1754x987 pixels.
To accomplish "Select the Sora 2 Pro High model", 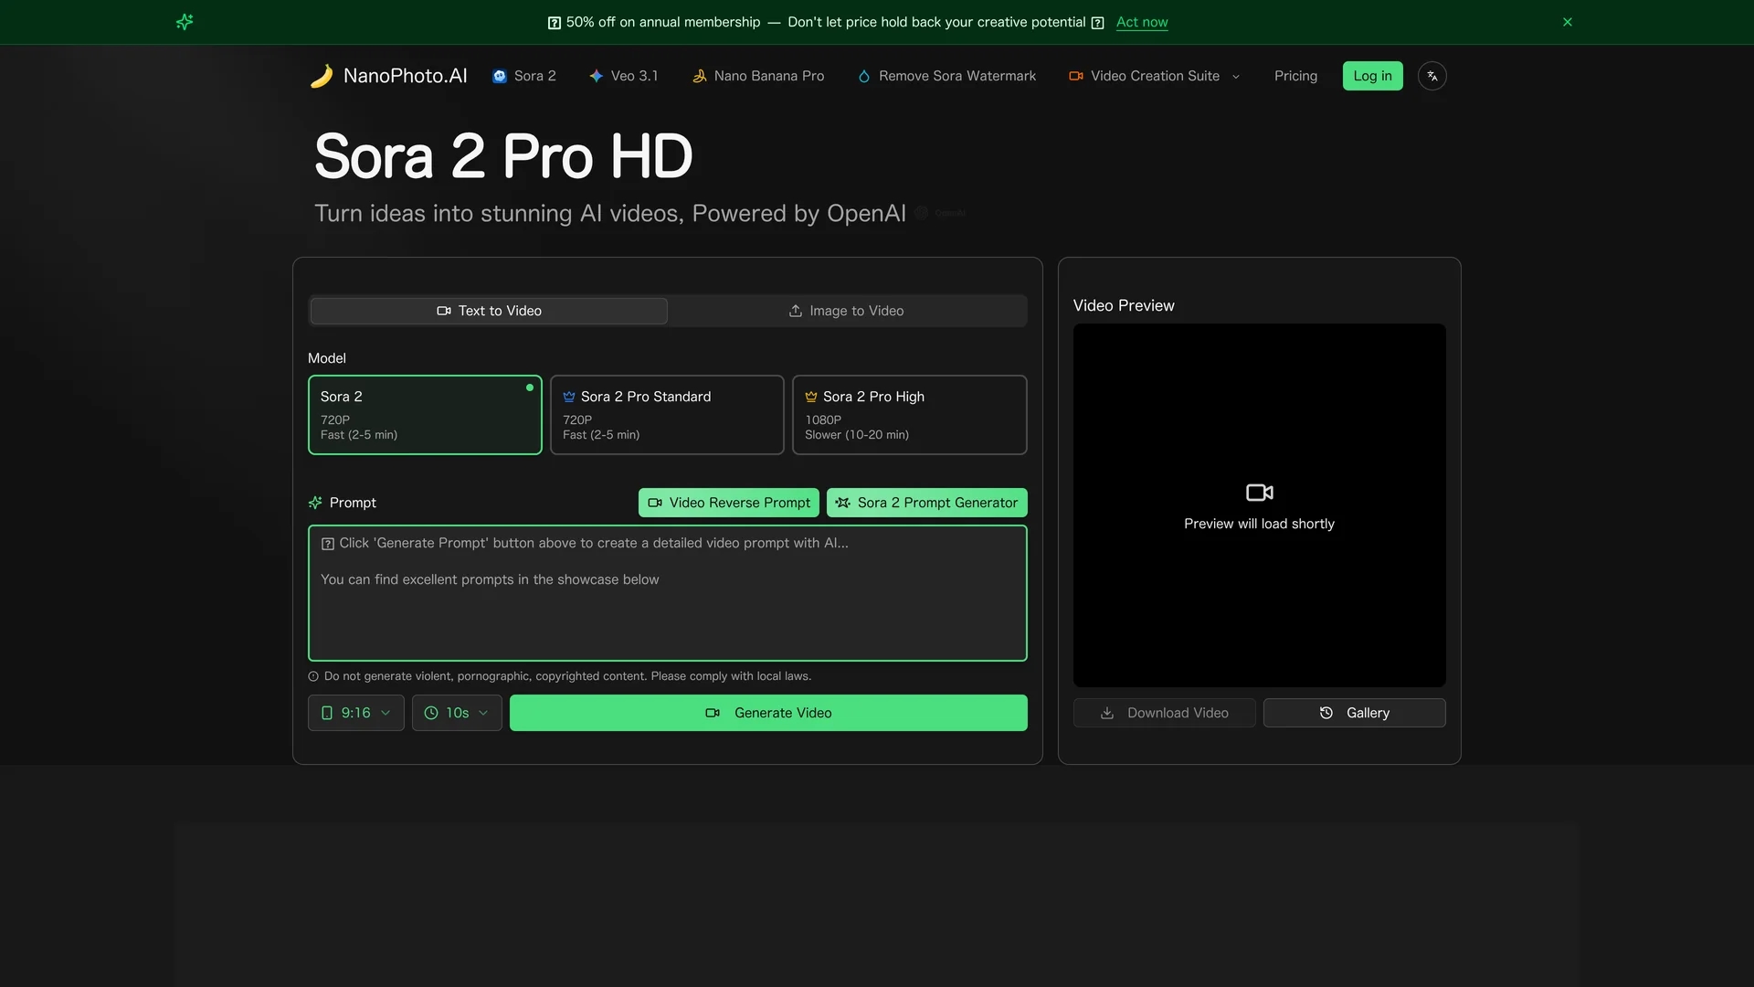I will [910, 415].
